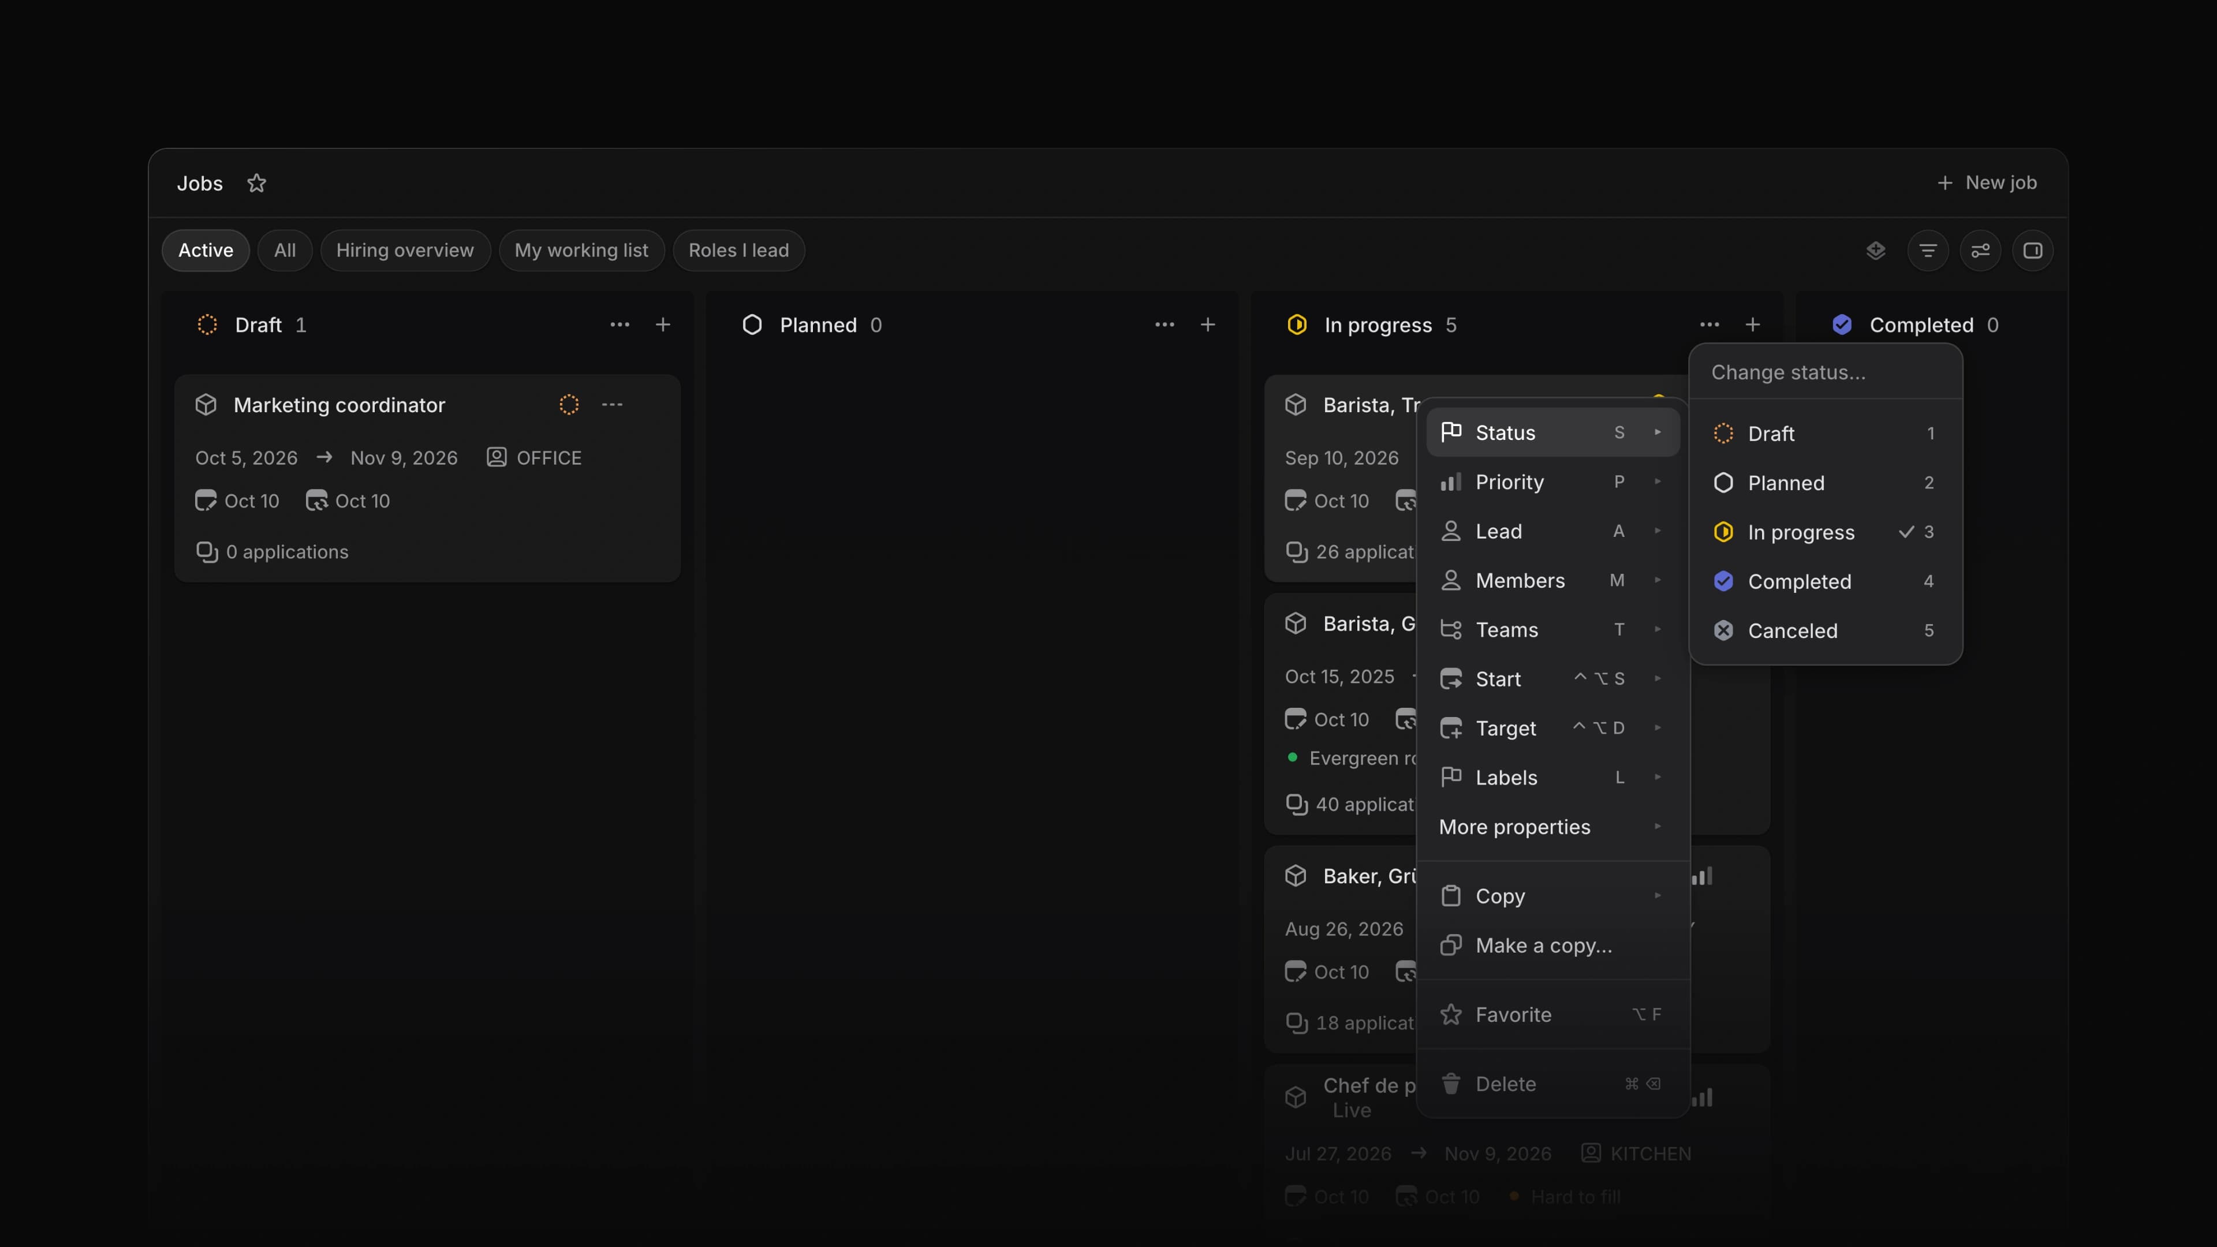Viewport: 2217px width, 1247px height.
Task: Choose Delete in context menu
Action: [x=1552, y=1084]
